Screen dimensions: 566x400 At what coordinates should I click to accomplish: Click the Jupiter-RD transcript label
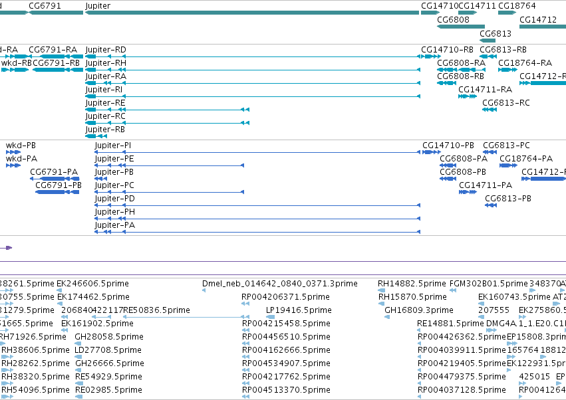(x=106, y=49)
